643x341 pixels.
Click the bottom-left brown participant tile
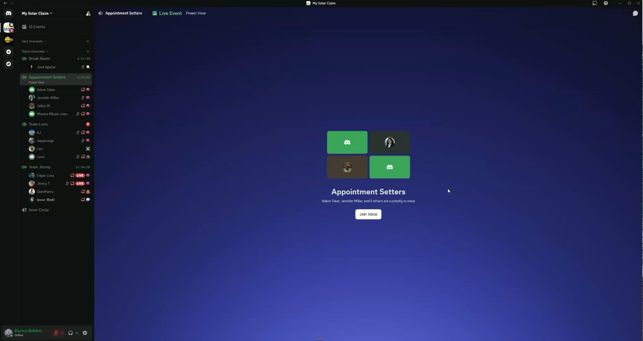[347, 167]
